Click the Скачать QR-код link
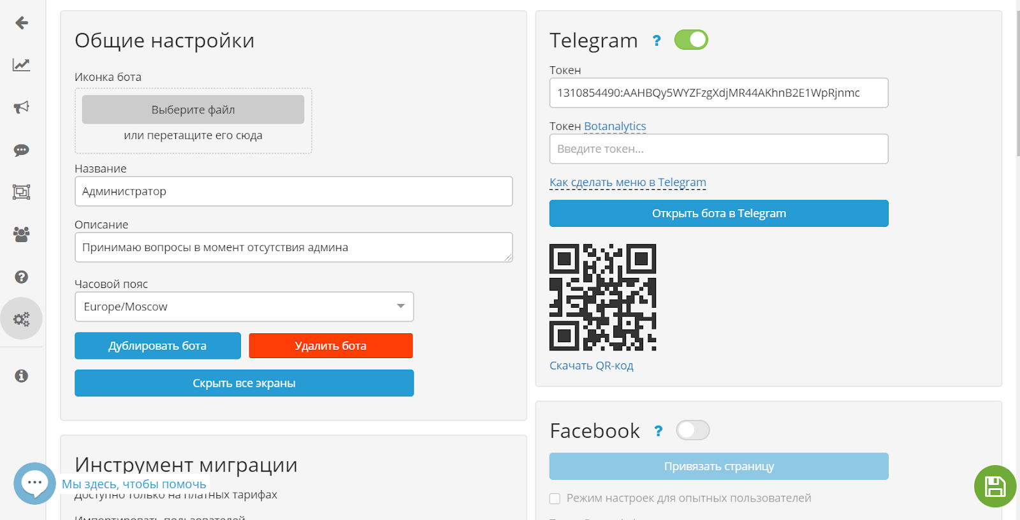The image size is (1020, 520). click(591, 366)
